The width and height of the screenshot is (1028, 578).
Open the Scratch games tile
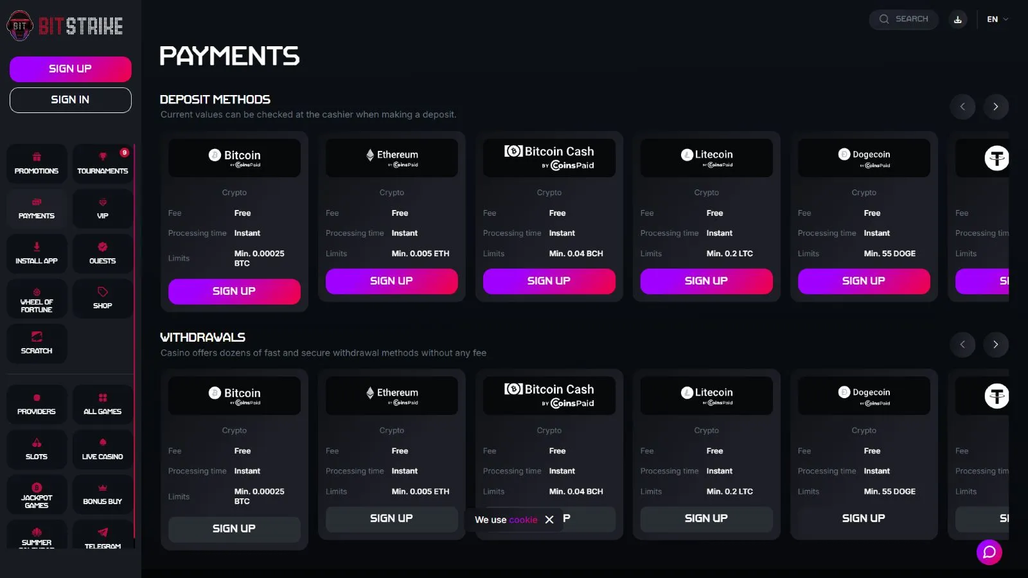coord(37,344)
